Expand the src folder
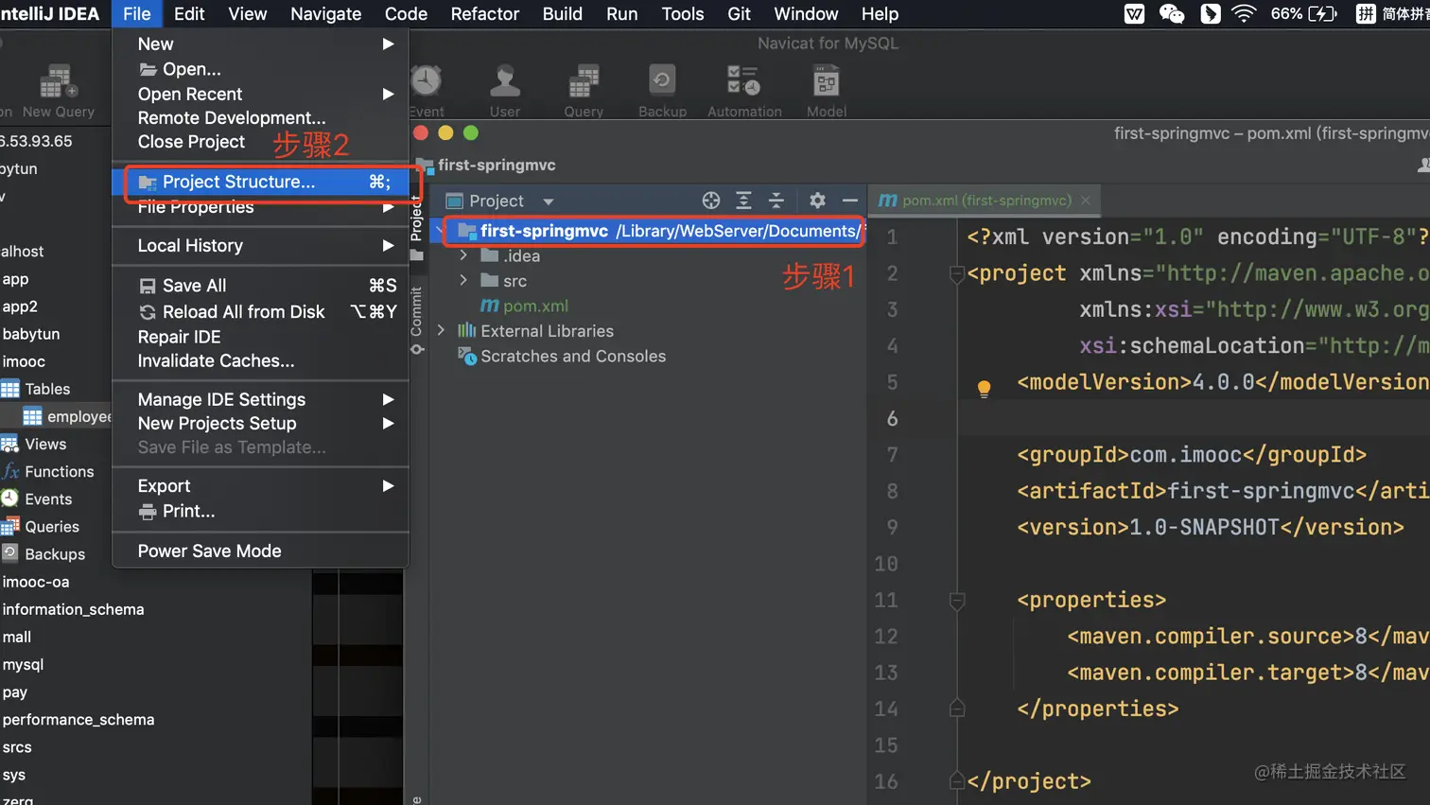The width and height of the screenshot is (1430, 805). (463, 281)
